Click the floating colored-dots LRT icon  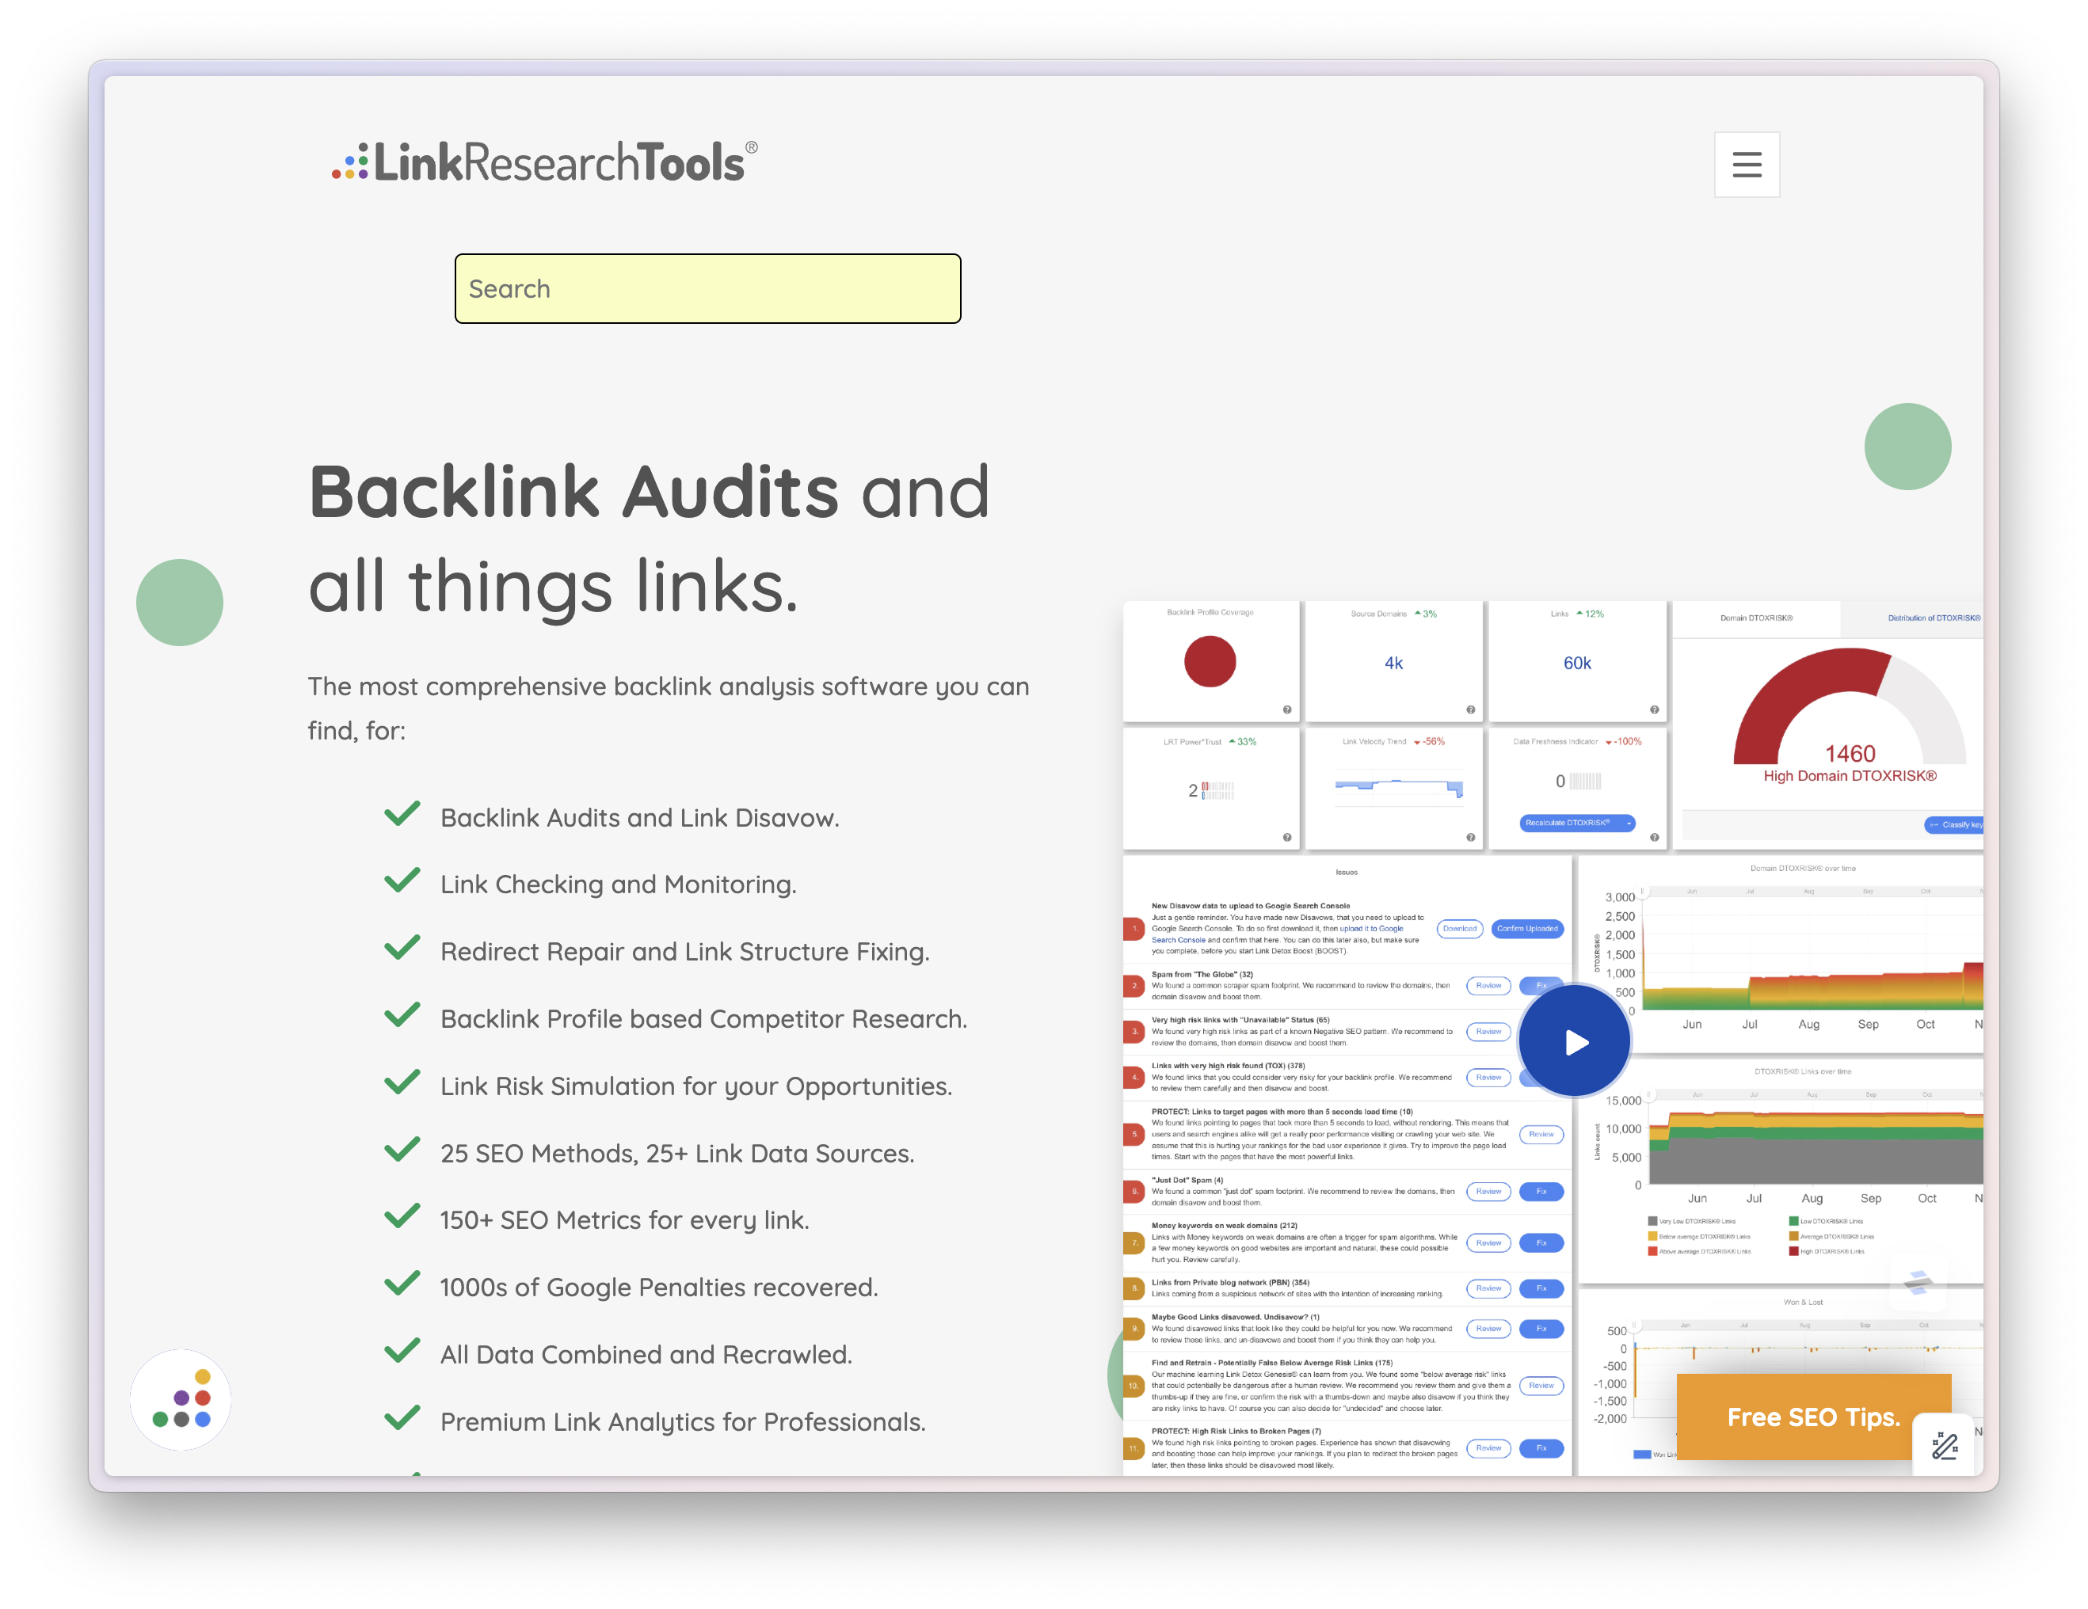click(181, 1400)
